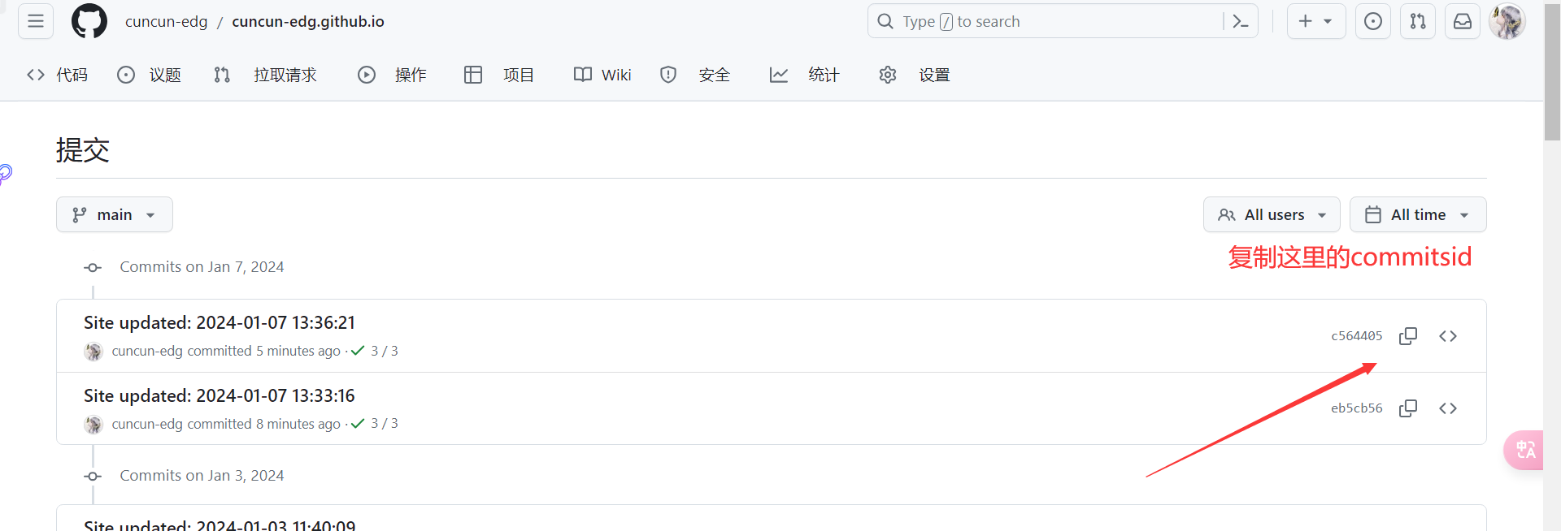Browse repository at commit eb5cb56
The width and height of the screenshot is (1561, 531).
1447,408
